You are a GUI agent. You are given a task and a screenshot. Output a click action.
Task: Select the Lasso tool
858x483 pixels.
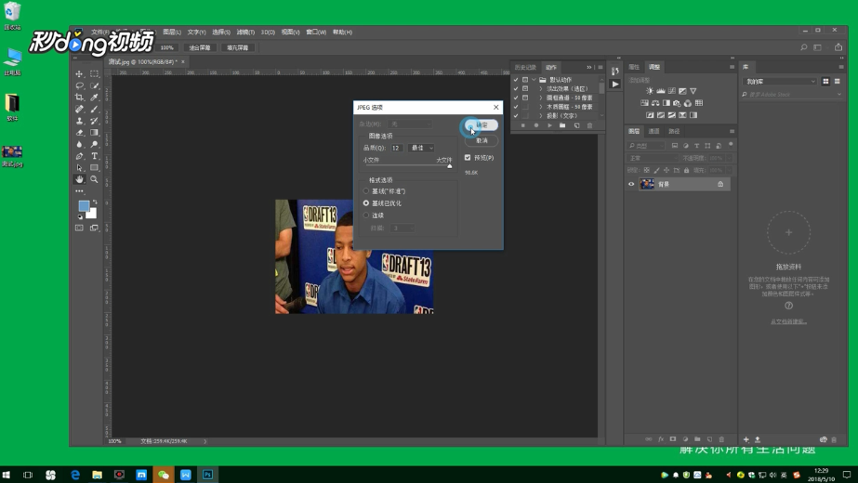pyautogui.click(x=79, y=85)
